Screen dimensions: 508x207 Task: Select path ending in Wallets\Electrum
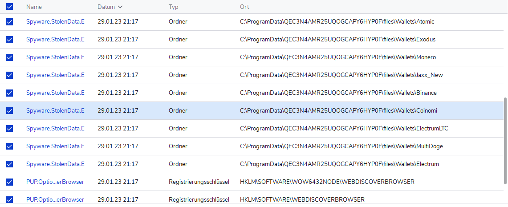[340, 164]
